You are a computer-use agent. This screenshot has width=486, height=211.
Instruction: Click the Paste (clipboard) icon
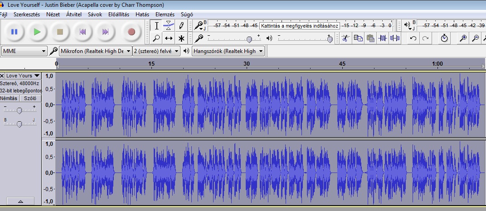pyautogui.click(x=370, y=38)
